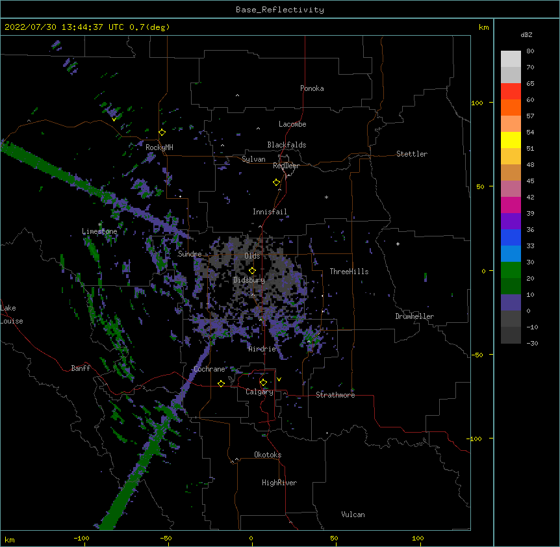The height and width of the screenshot is (547, 560).
Task: Click the yellow diamond marker inside Calgary boundary
Action: [263, 383]
